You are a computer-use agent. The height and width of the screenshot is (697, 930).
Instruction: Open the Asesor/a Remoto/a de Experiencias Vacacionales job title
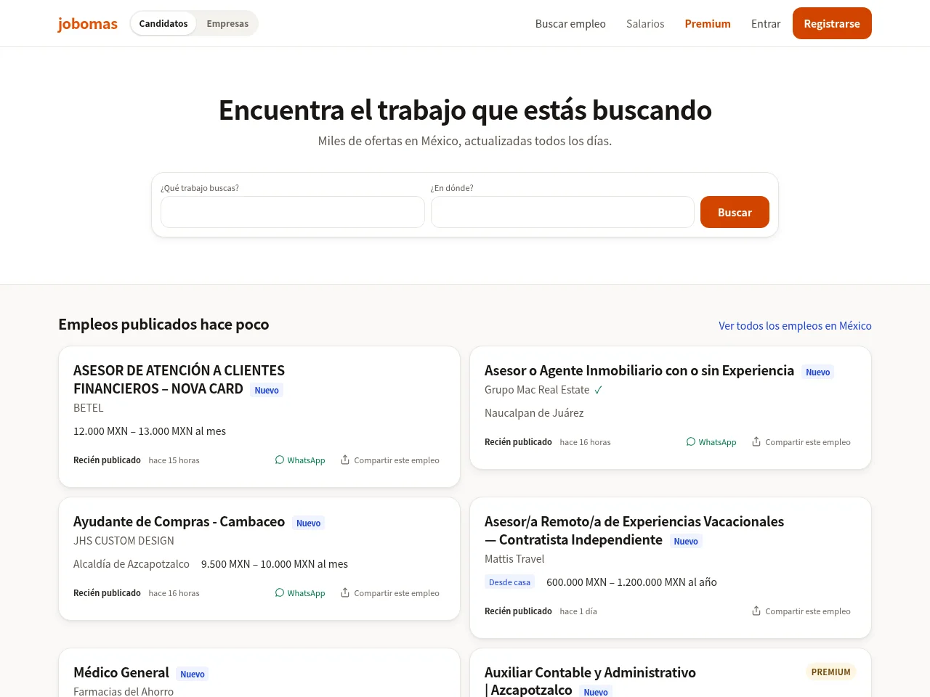click(x=634, y=530)
